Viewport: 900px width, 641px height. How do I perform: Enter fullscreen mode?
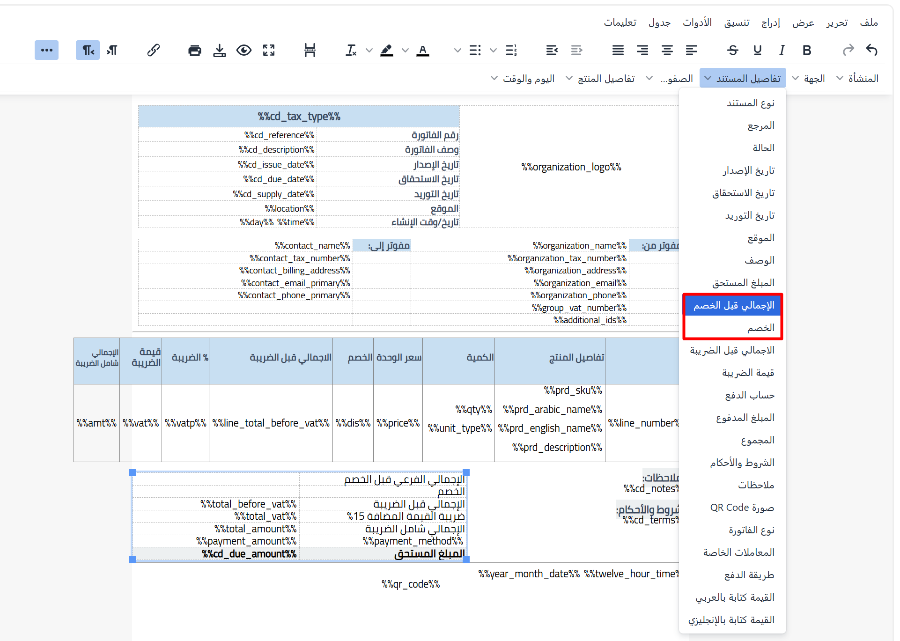pos(268,50)
